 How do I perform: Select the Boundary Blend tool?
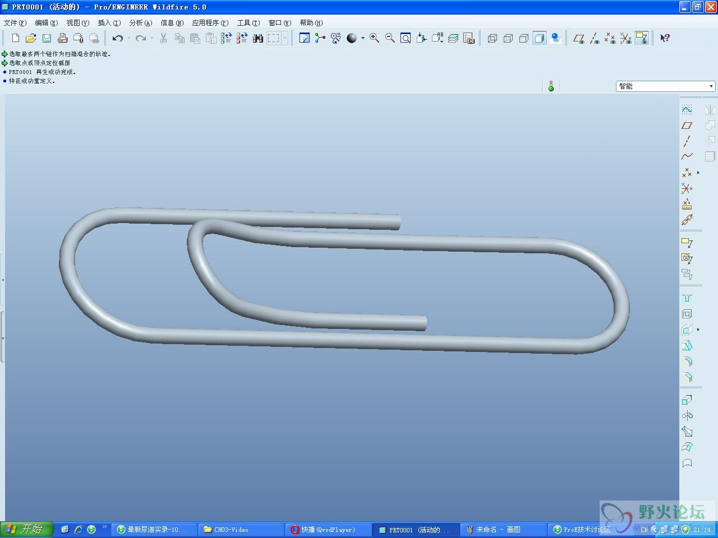[x=687, y=447]
